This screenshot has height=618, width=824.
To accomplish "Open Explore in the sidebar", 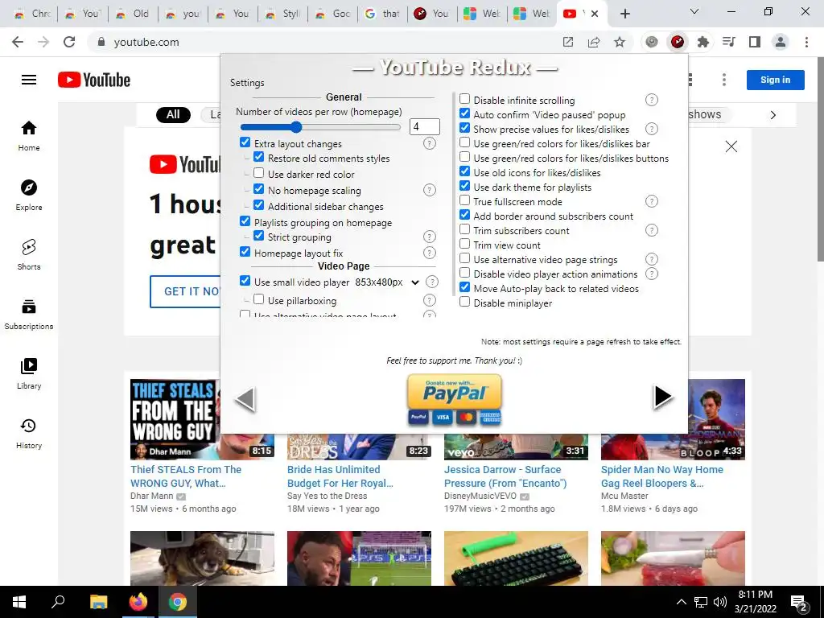I will [x=29, y=195].
